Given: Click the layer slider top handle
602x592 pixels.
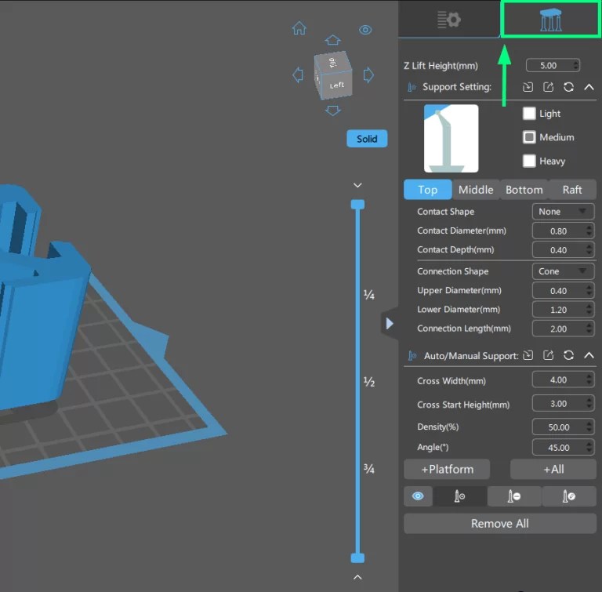Looking at the screenshot, I should coord(357,205).
